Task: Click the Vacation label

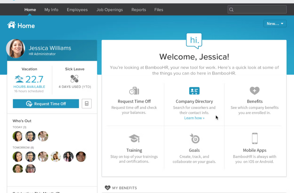Action: [x=29, y=69]
